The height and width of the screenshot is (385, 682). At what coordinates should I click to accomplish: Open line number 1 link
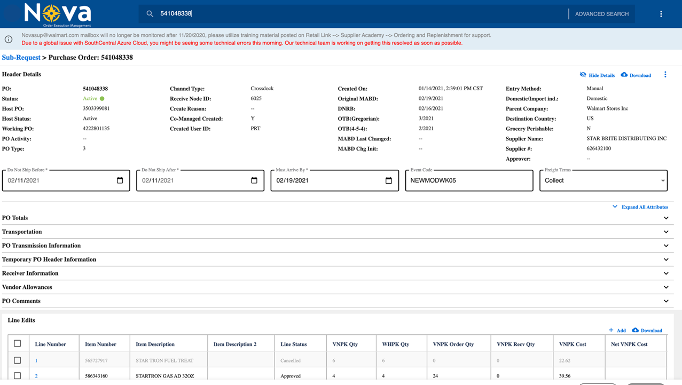pyautogui.click(x=36, y=360)
